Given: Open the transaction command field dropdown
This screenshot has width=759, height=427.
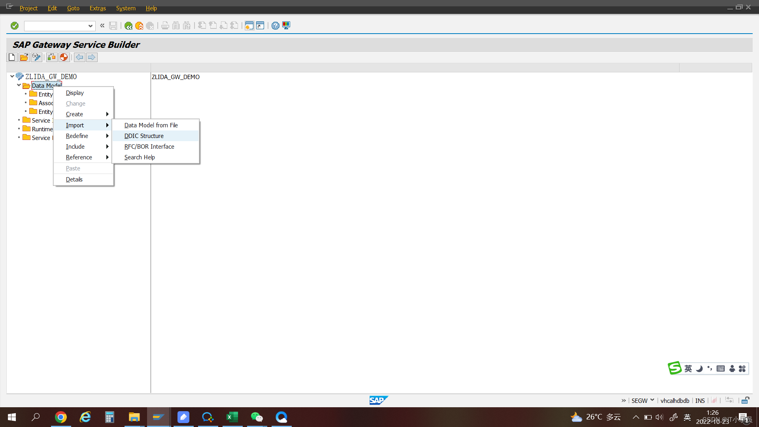Looking at the screenshot, I should click(x=91, y=26).
